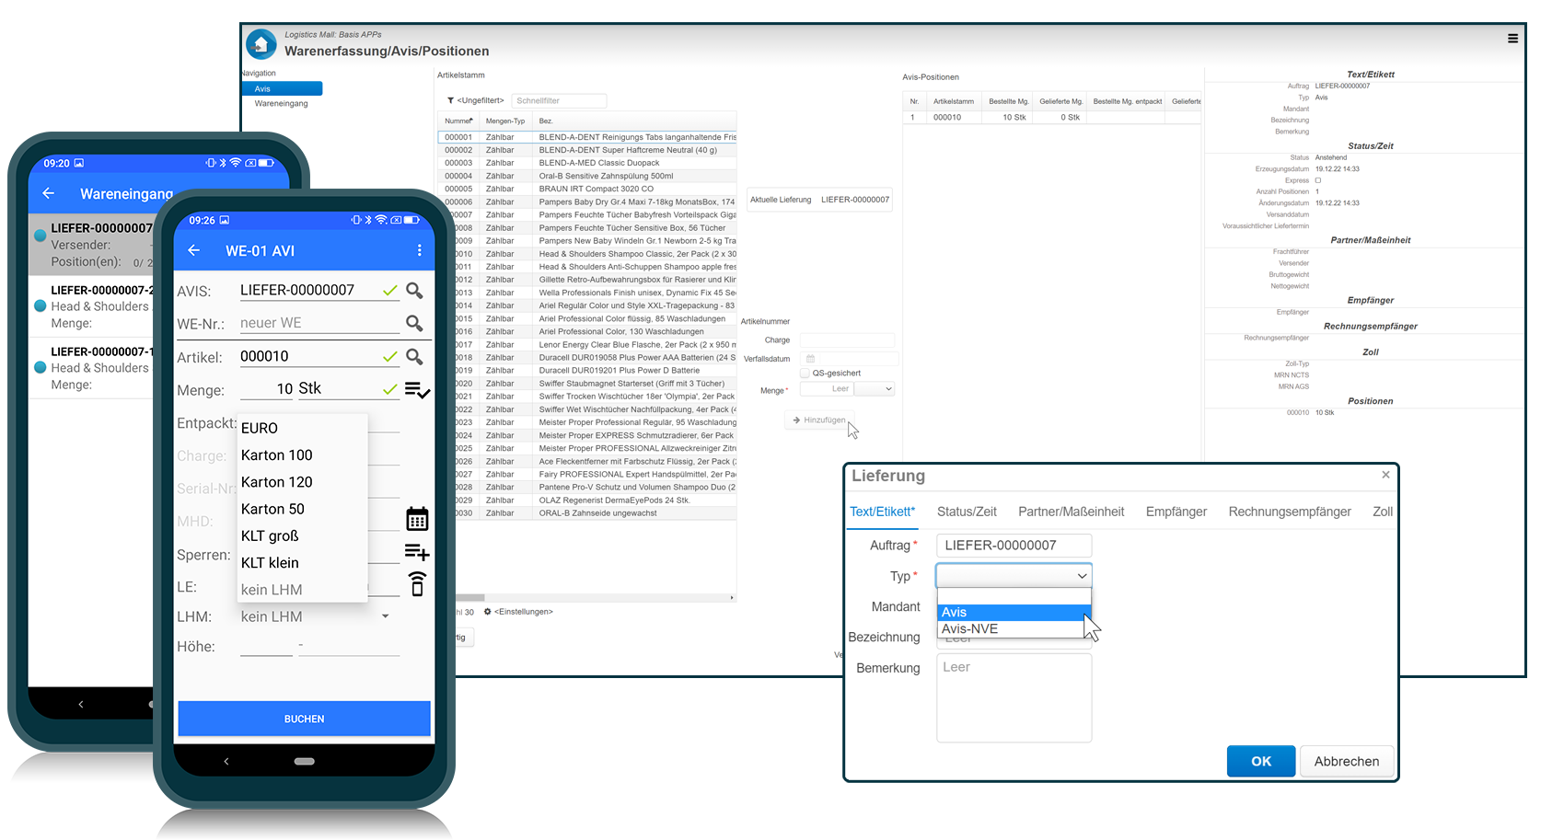Click the Hinzufügen button
The height and width of the screenshot is (840, 1541).
pyautogui.click(x=818, y=420)
